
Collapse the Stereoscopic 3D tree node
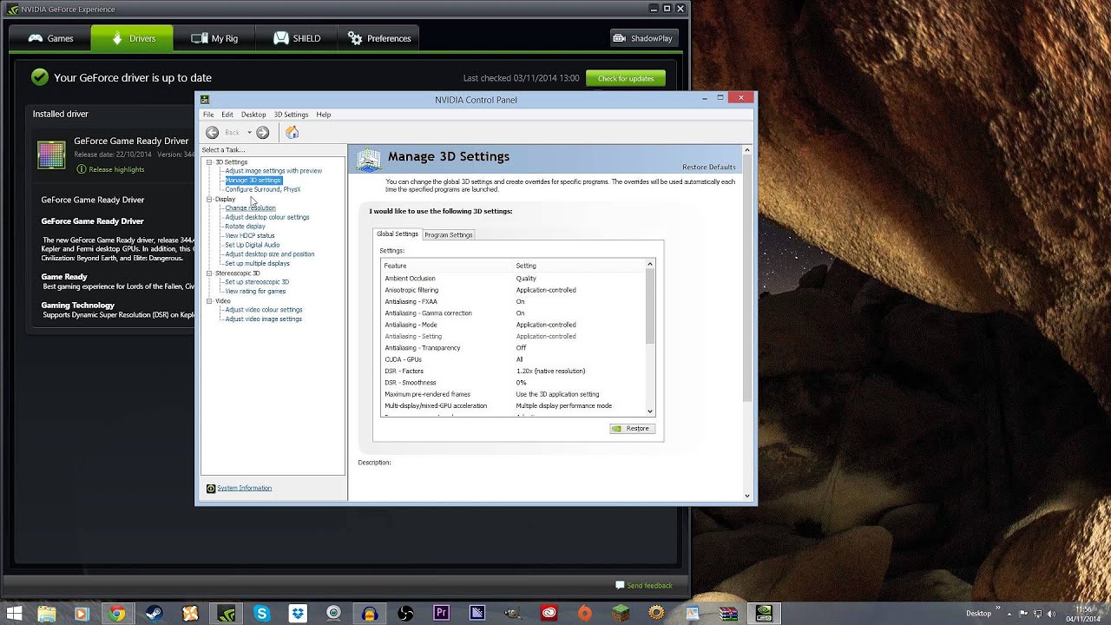(209, 273)
